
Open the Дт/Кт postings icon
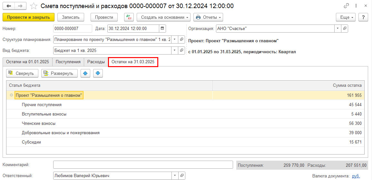129,17
